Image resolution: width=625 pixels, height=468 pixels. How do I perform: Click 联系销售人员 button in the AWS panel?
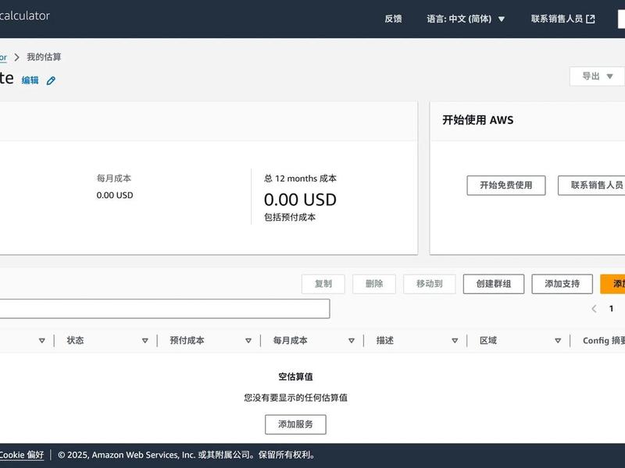click(591, 185)
